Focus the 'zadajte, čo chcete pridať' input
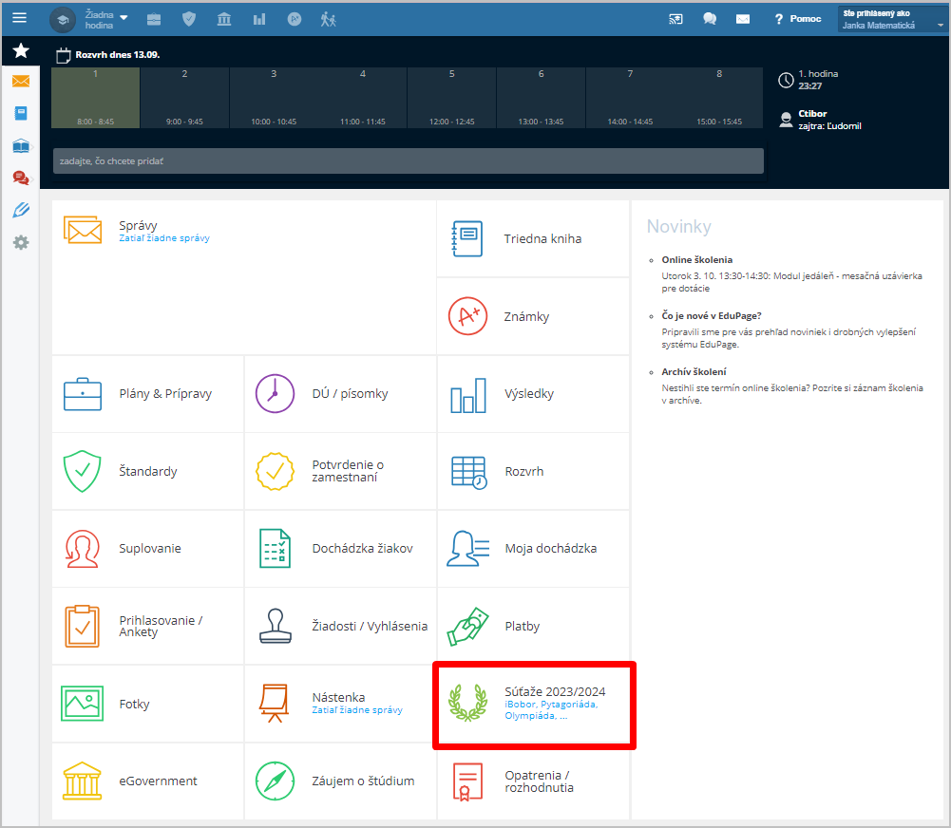The image size is (951, 828). click(409, 161)
